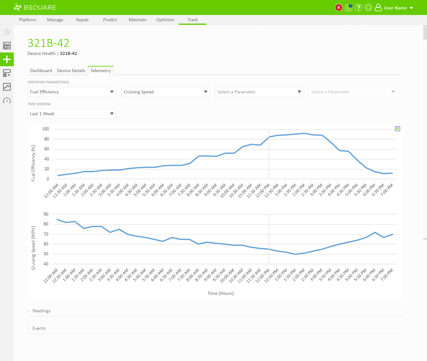427x361 pixels.
Task: Click the chart export icon on graph
Action: point(398,129)
